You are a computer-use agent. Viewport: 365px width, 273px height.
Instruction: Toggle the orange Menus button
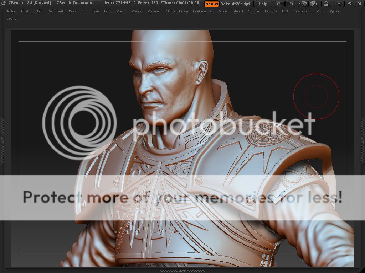[x=211, y=4]
